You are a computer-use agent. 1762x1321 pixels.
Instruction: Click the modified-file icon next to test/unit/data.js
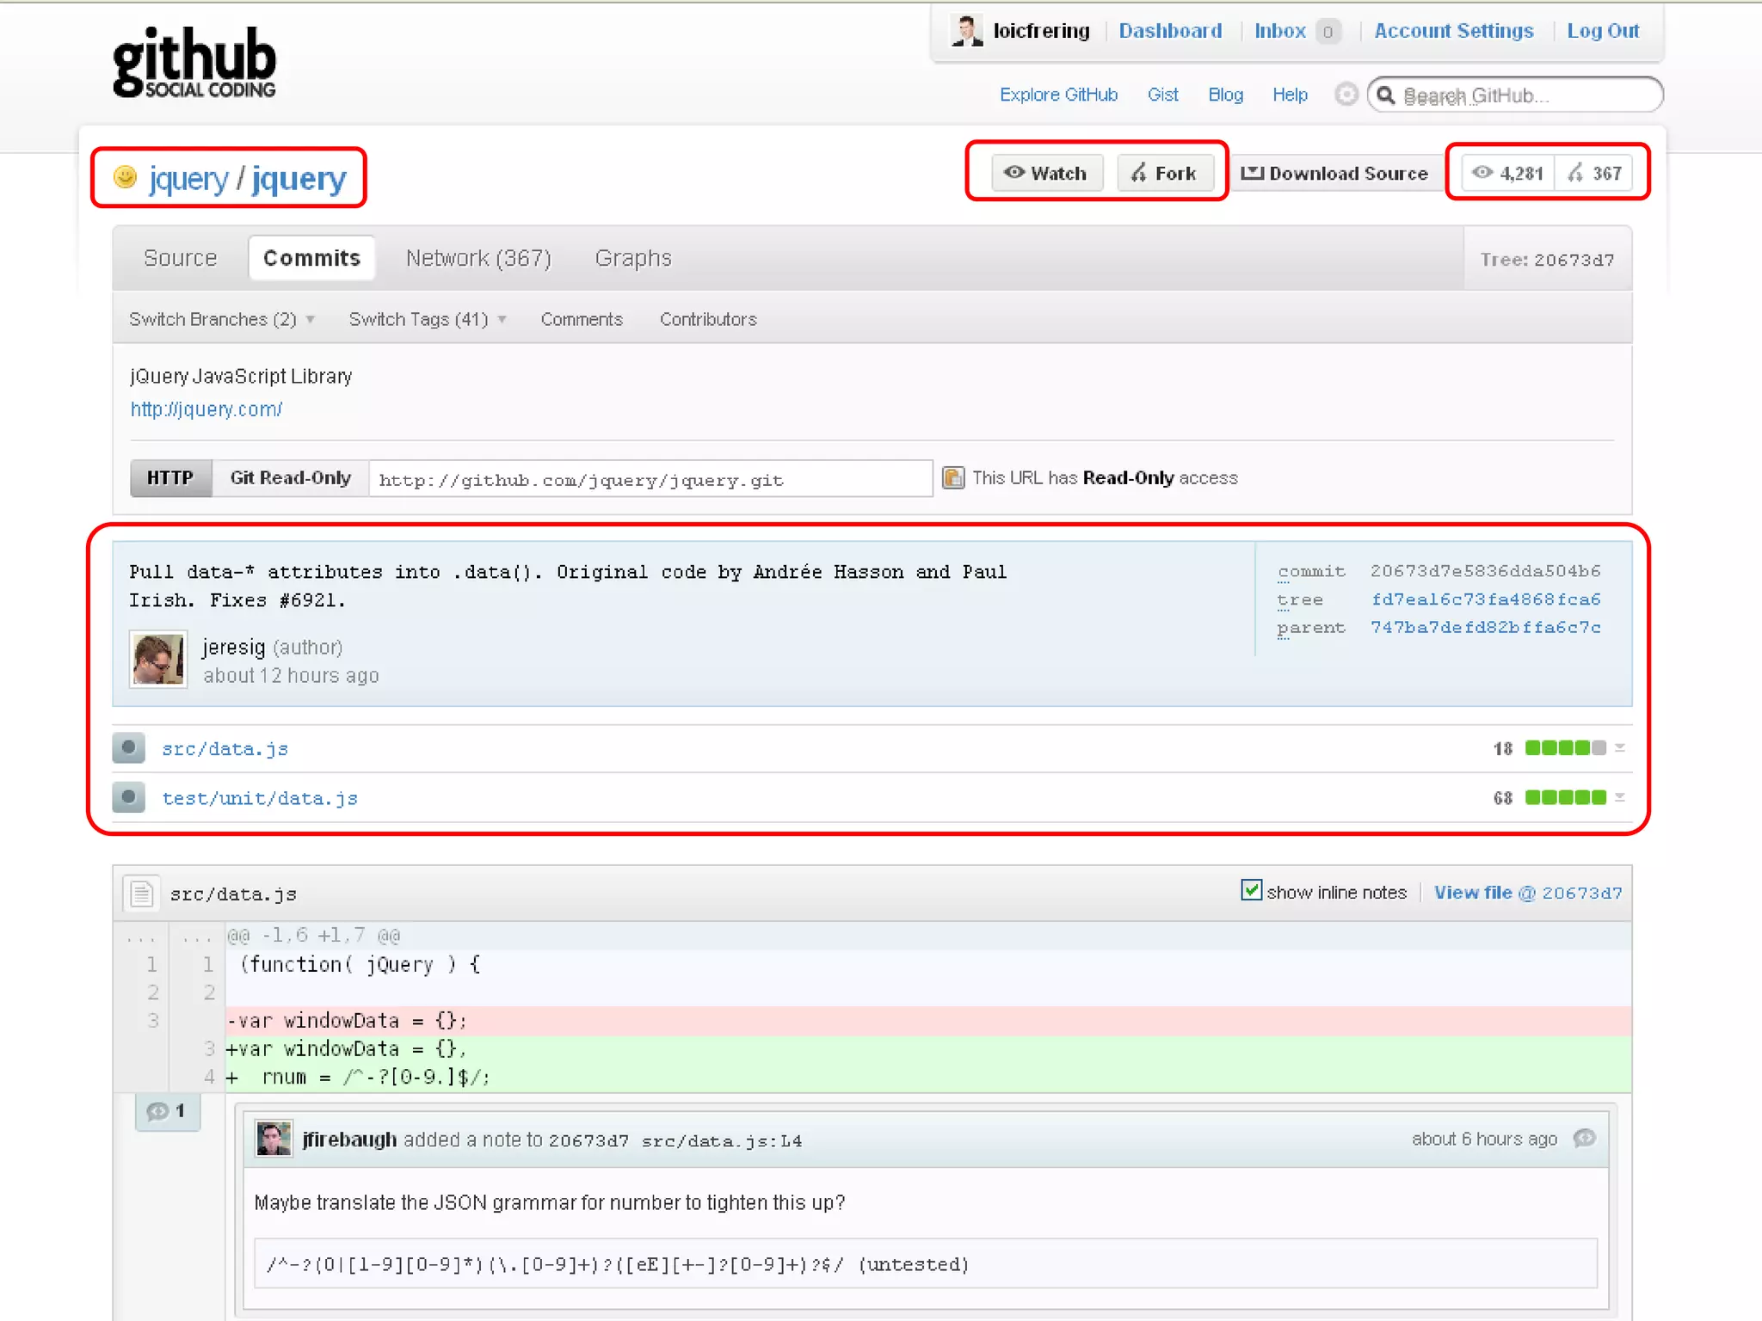(129, 797)
